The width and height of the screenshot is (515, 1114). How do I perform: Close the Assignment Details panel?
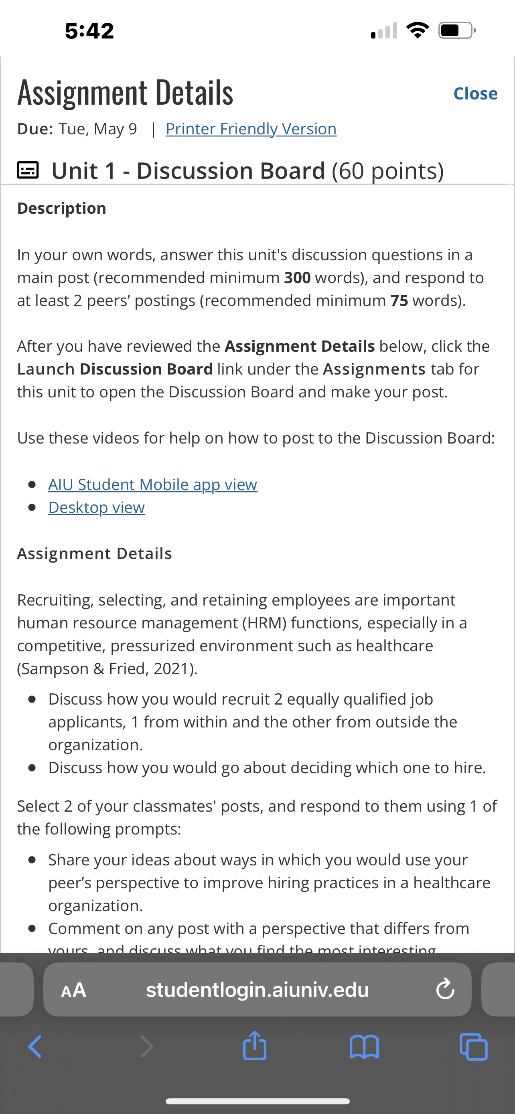(x=475, y=93)
